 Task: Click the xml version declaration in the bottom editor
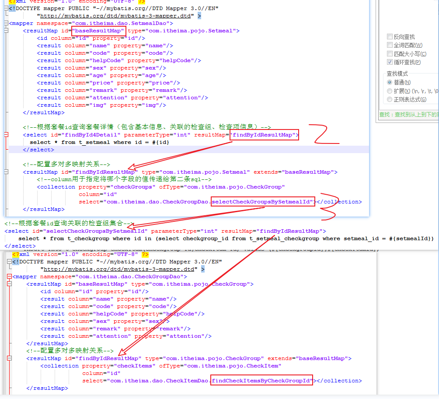(x=80, y=254)
